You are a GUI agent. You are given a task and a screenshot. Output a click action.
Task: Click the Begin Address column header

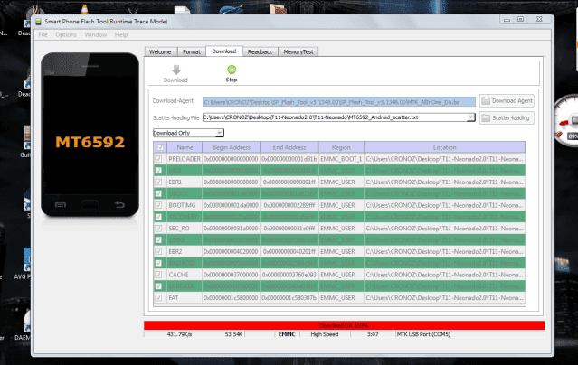(x=232, y=147)
